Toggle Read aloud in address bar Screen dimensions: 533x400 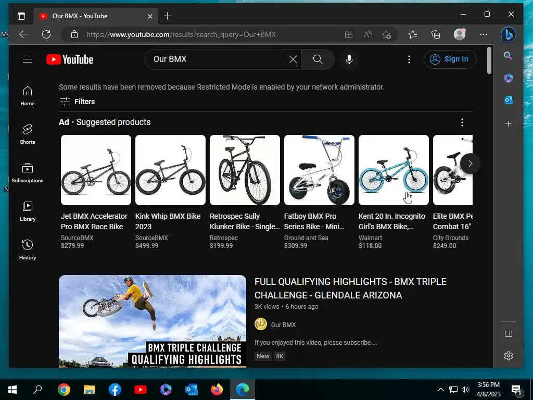367,34
